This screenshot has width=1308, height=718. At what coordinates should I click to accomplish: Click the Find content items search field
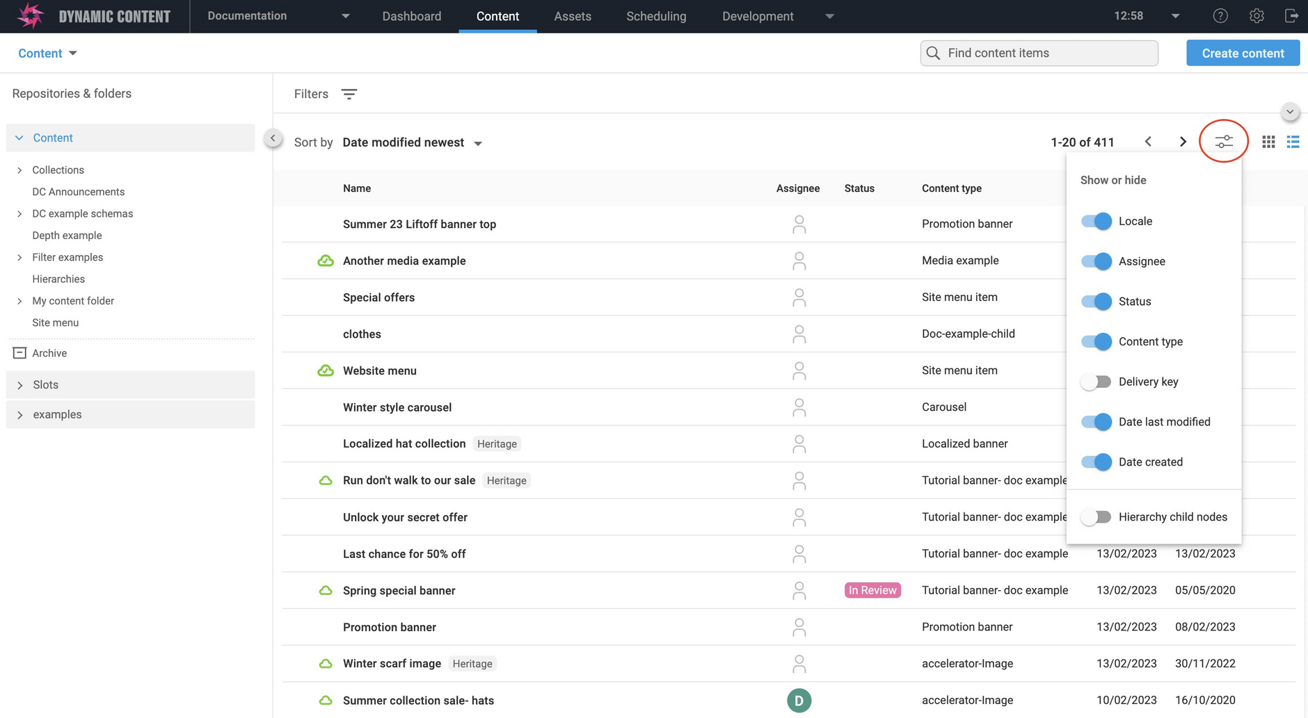click(1039, 53)
